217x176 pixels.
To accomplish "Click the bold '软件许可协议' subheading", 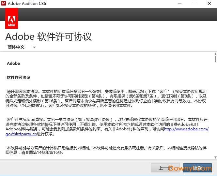I will pos(19,77).
